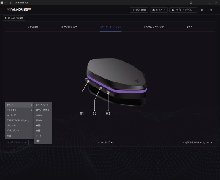This screenshot has width=220, height=180.
Task: Expand the ショートカット submenu
Action: pos(19,110)
